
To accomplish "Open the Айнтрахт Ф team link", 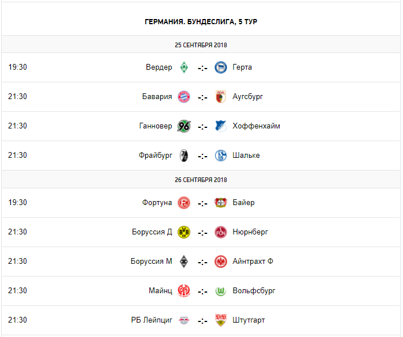I will 253,261.
